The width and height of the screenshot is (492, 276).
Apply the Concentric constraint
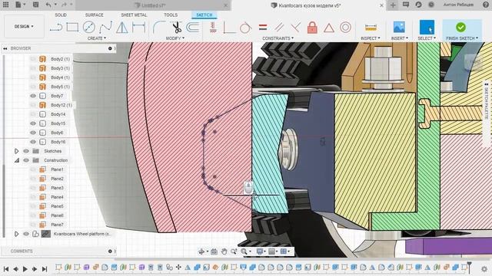345,28
